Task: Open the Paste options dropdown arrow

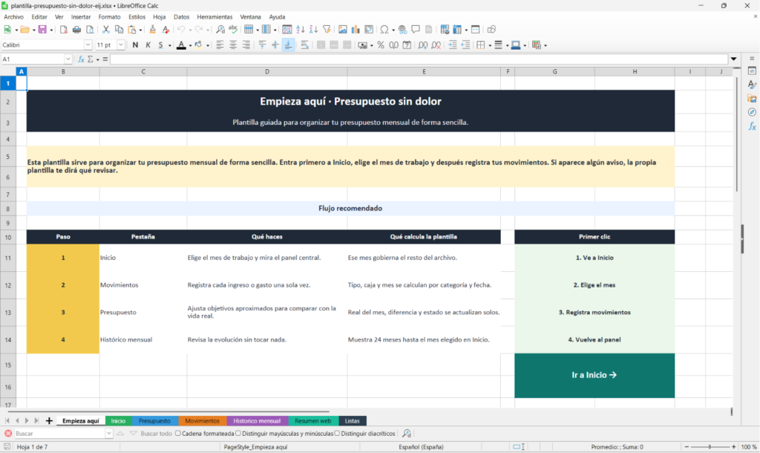Action: coord(140,30)
